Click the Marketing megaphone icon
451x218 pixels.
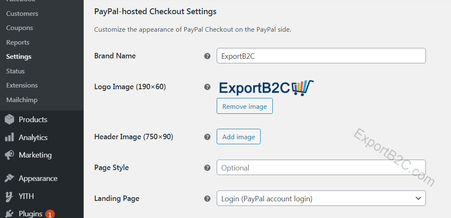click(9, 155)
